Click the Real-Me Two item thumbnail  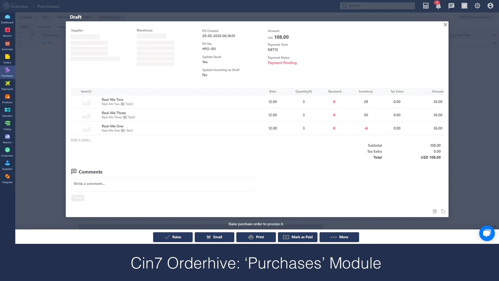pos(86,101)
